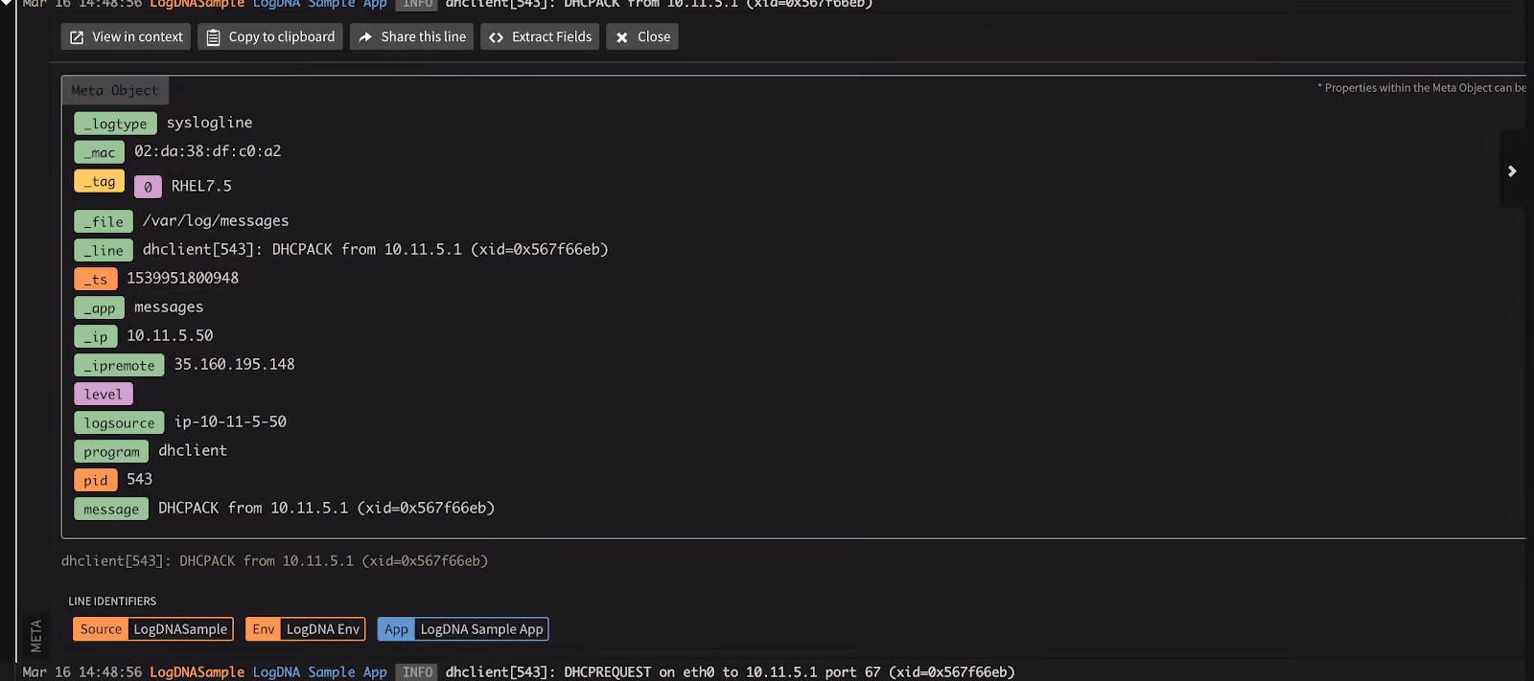Screen dimensions: 1534x681
Task: Click the ip-10-11-5-50 logsource value
Action: tap(230, 421)
